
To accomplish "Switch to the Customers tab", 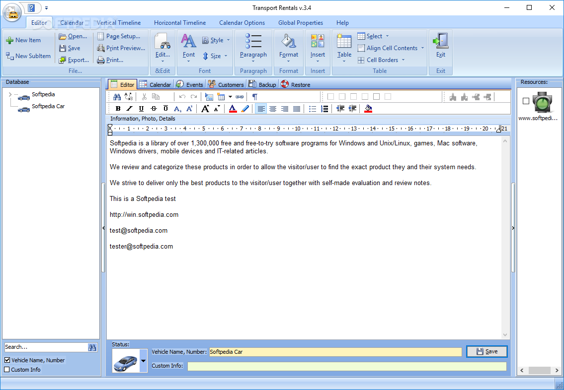I will pos(226,85).
